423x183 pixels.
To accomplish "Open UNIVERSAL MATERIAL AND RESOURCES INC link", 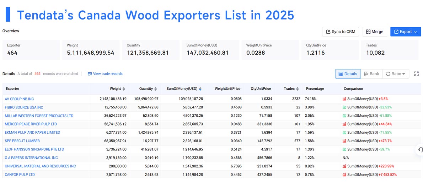I will pyautogui.click(x=41, y=166).
